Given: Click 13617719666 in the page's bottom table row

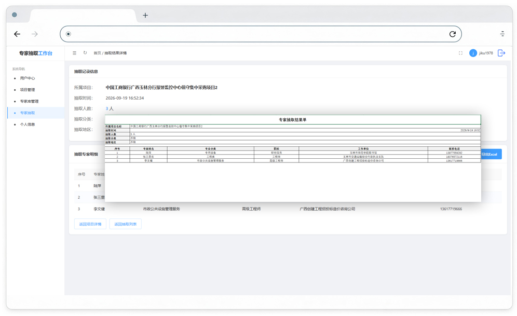Looking at the screenshot, I should [x=451, y=209].
